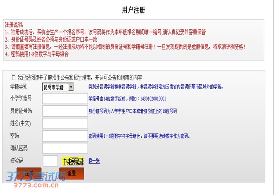Viewport: 274px width, 195px height.
Task: Click the password rule hint text
Action: point(139,136)
